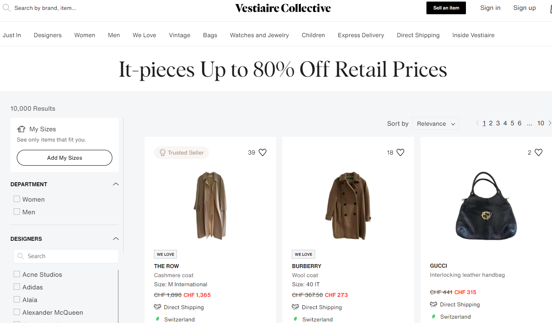This screenshot has width=552, height=323.
Task: Favorite the Burberry wool coat with heart
Action: 400,153
